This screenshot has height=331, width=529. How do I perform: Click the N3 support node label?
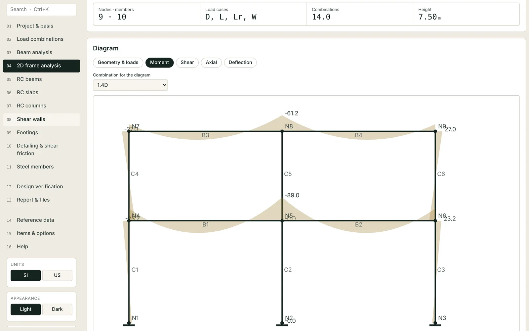pos(442,318)
